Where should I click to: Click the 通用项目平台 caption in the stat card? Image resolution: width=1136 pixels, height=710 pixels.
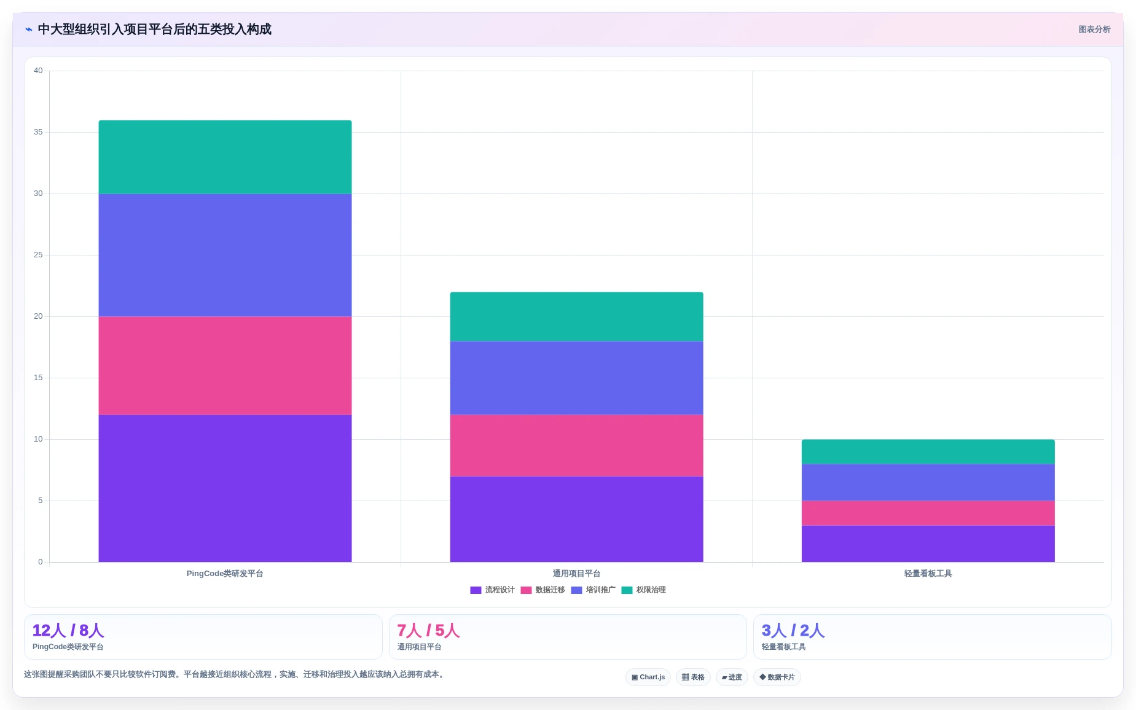pyautogui.click(x=419, y=647)
